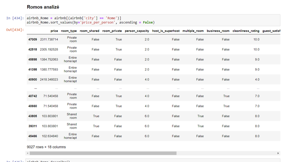Click the left scrollbar arrow of the table

(28, 153)
